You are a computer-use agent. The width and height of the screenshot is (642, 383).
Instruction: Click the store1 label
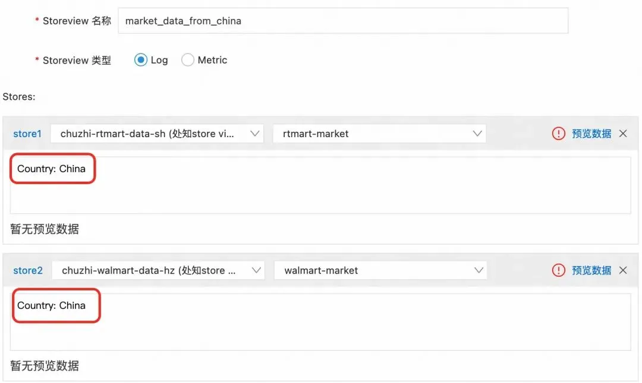(x=27, y=134)
